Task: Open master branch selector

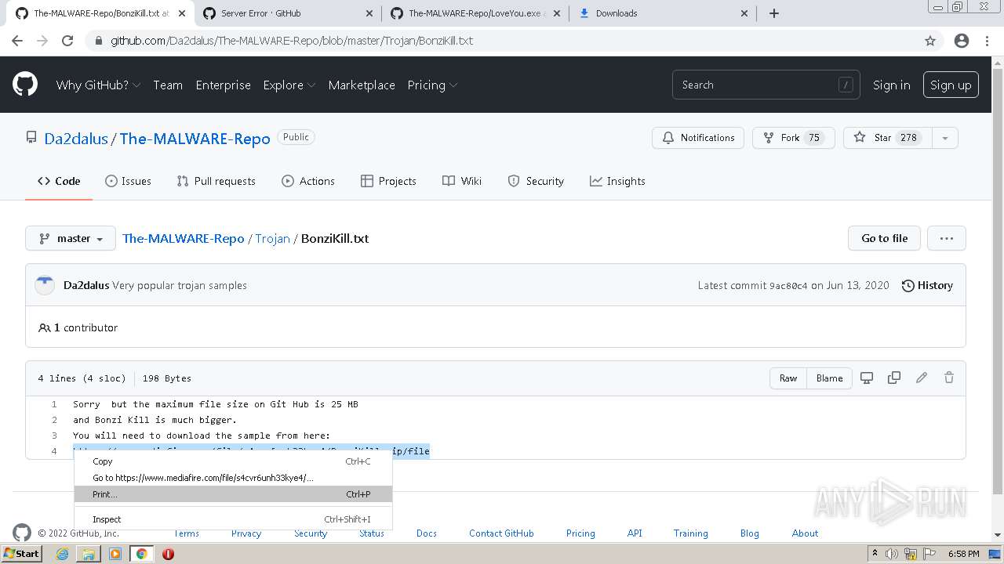Action: click(x=71, y=238)
